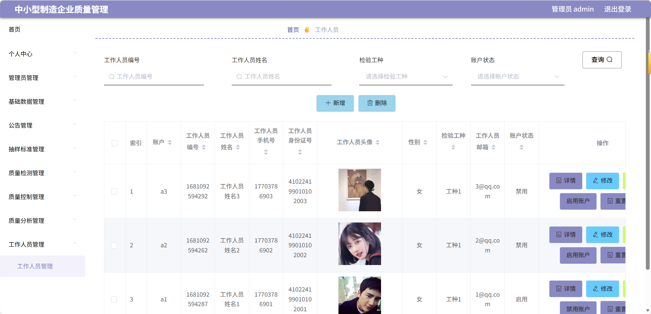Click the search icon in 工作人员编号 field
This screenshot has width=651, height=314.
[x=111, y=77]
